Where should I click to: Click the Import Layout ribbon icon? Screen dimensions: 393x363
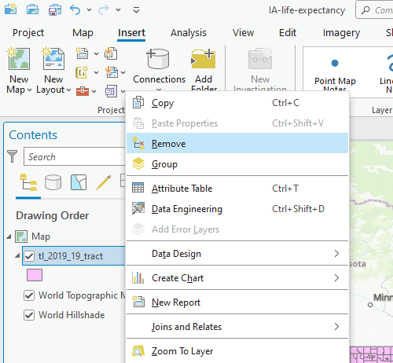tap(112, 72)
